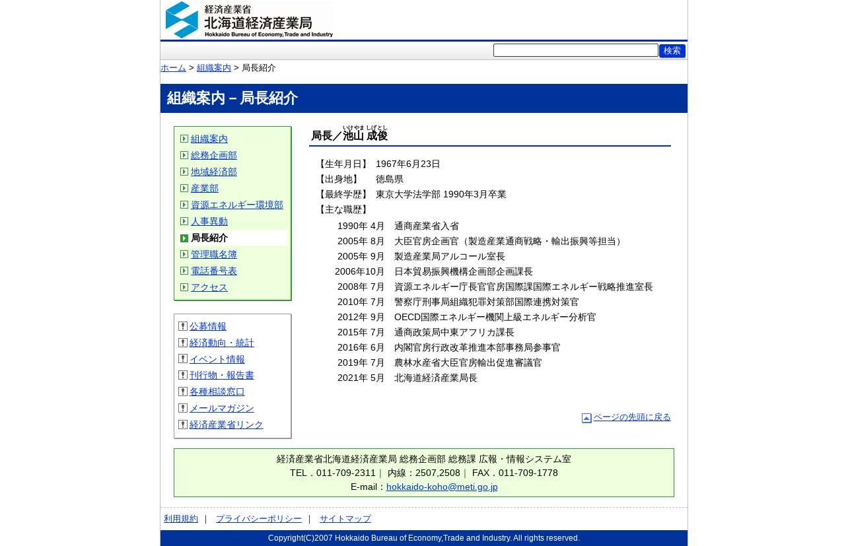The width and height of the screenshot is (848, 546).
Task: Click arrow icon beside アクセス
Action: click(x=184, y=287)
